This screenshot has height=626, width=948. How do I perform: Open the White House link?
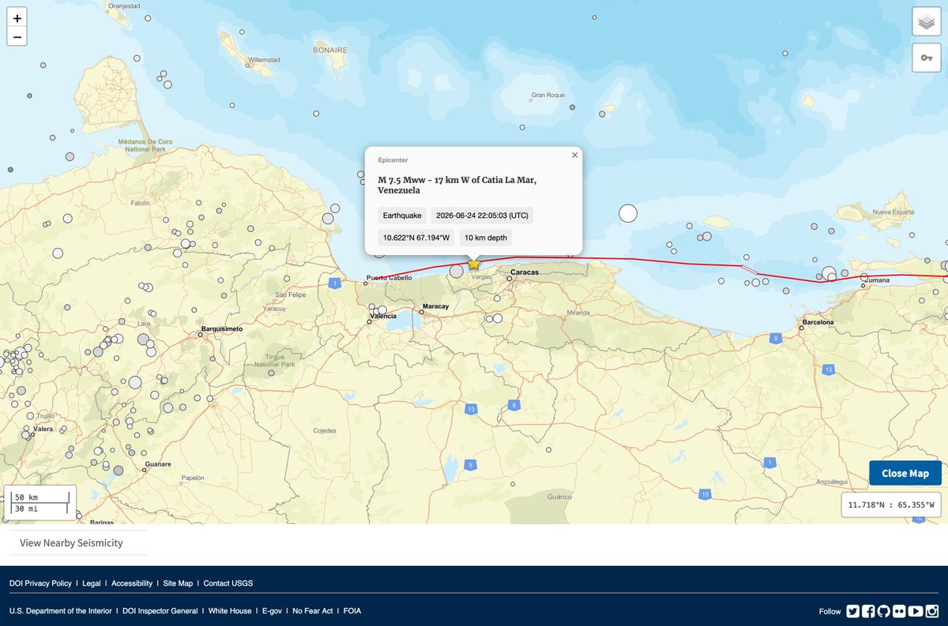pyautogui.click(x=230, y=611)
